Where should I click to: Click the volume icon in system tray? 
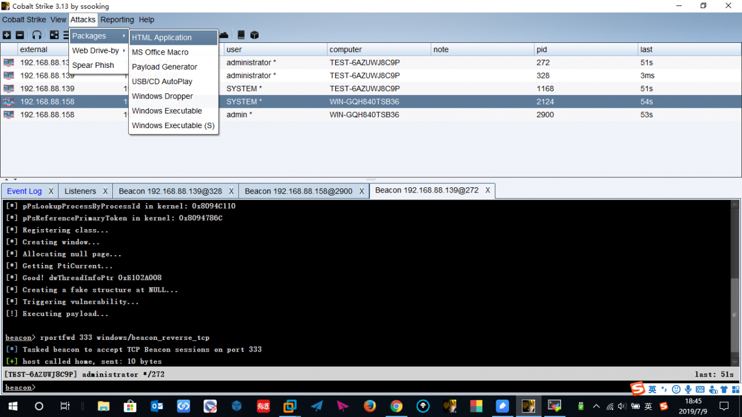(x=622, y=406)
